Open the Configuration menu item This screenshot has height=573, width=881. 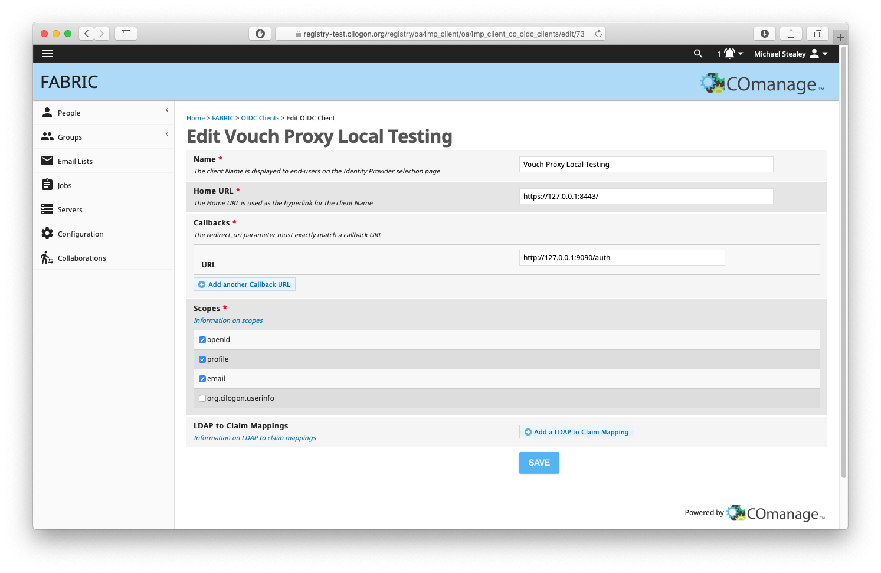click(x=104, y=234)
